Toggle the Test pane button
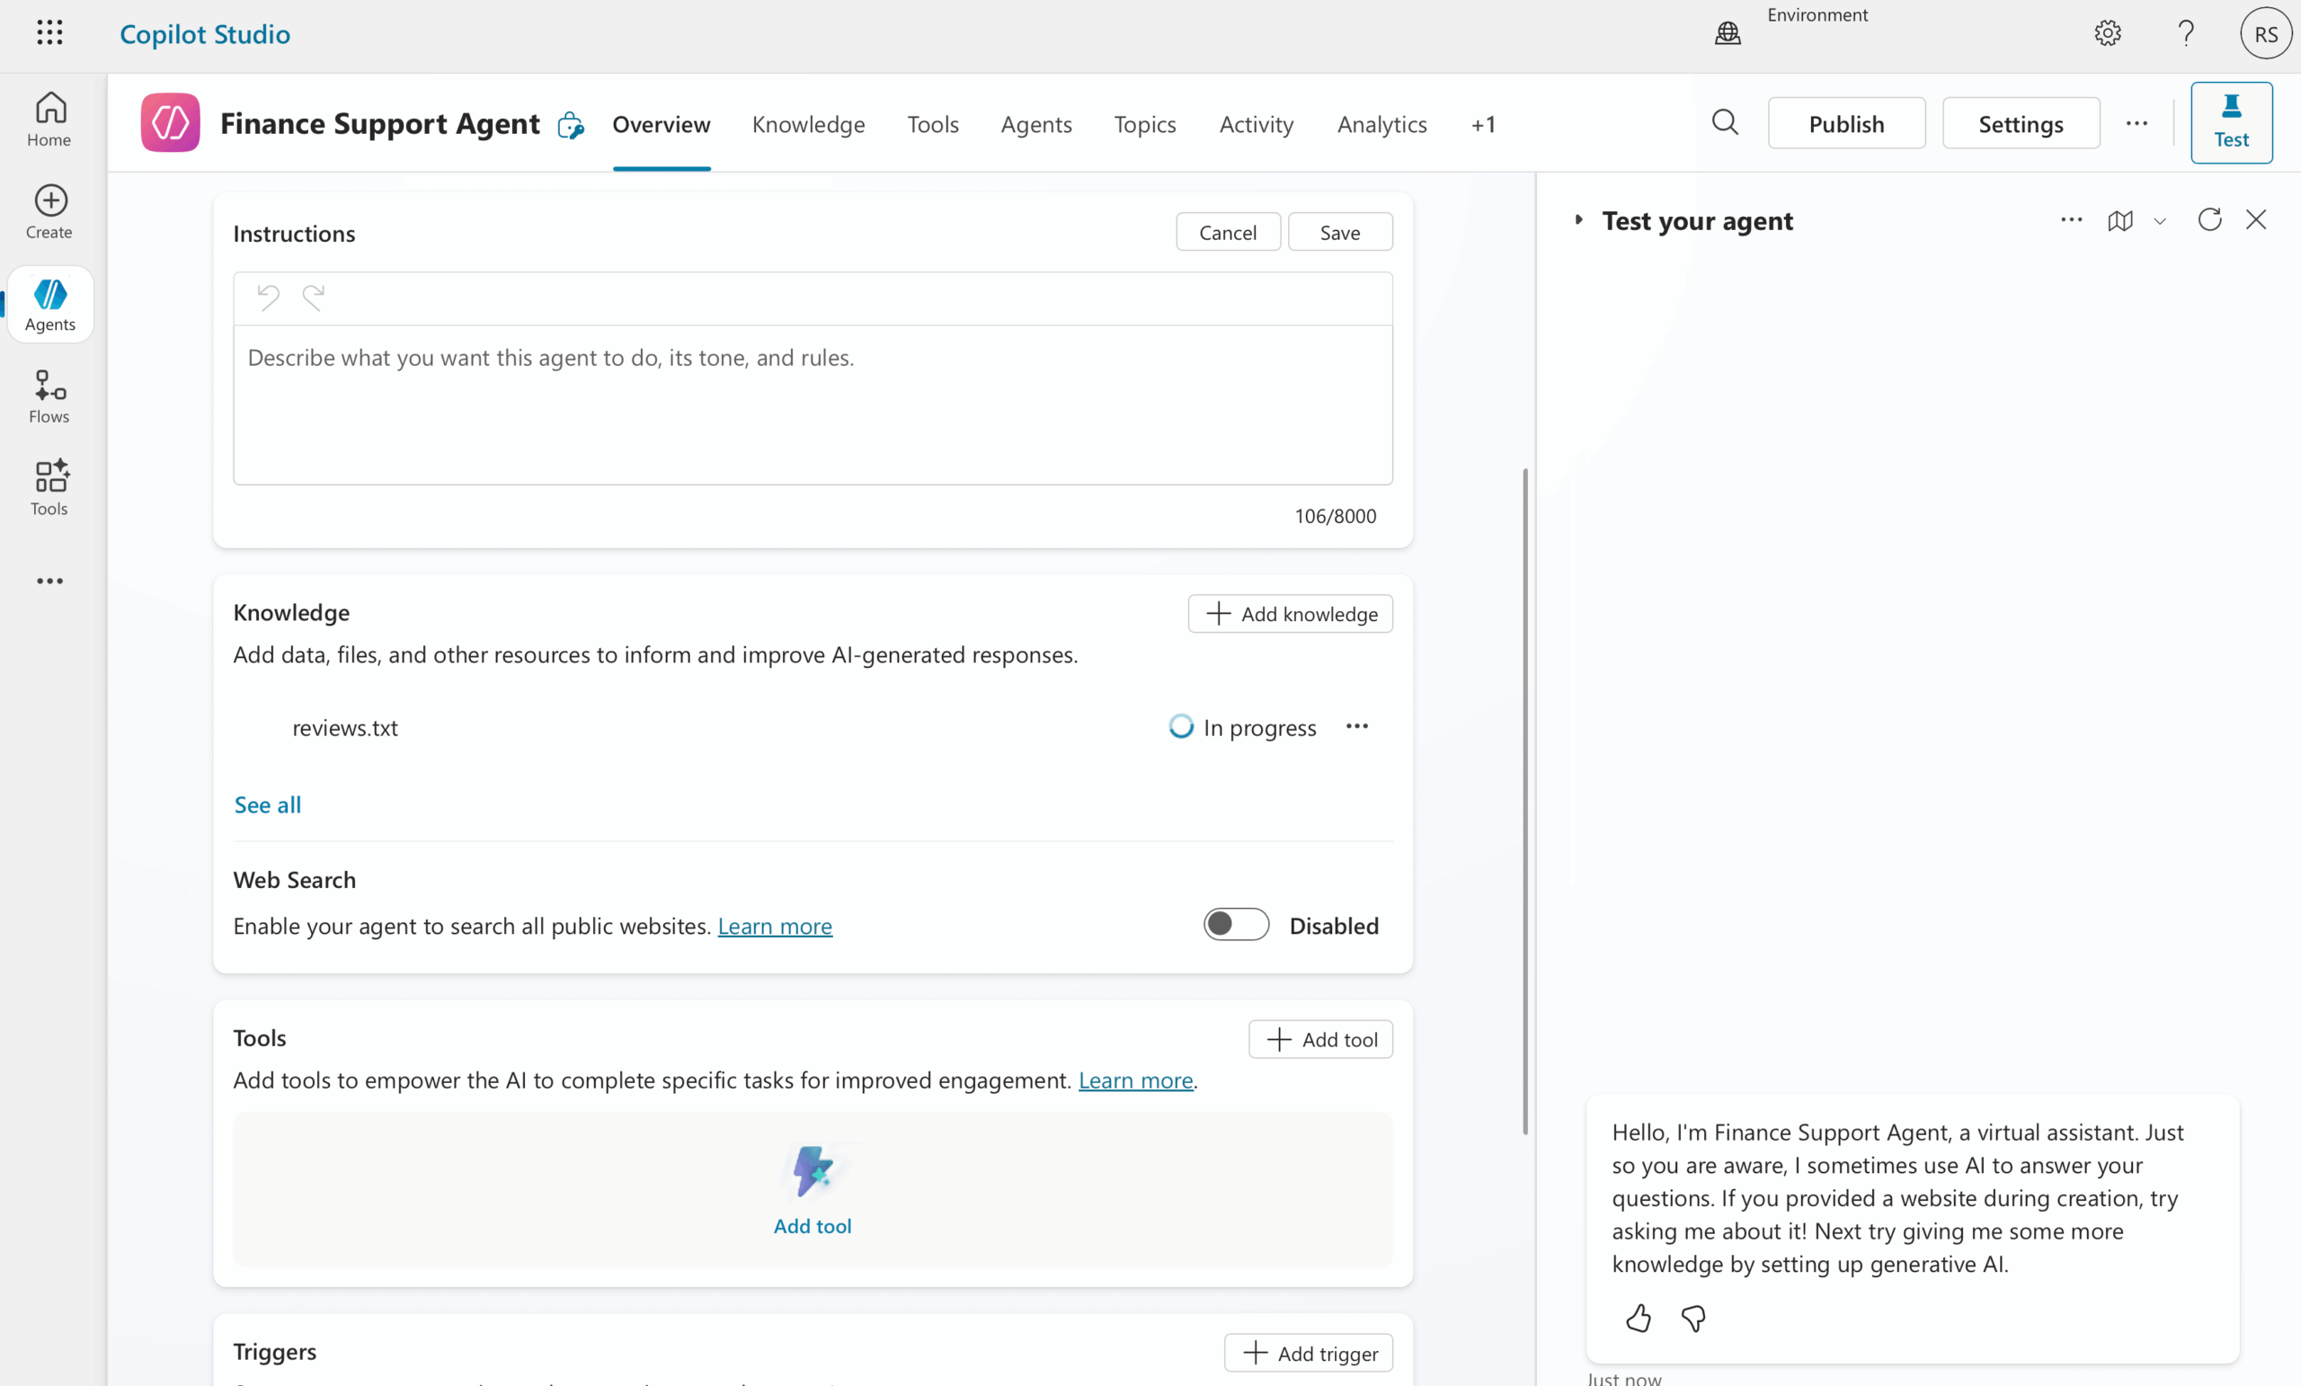The image size is (2301, 1386). (2231, 123)
